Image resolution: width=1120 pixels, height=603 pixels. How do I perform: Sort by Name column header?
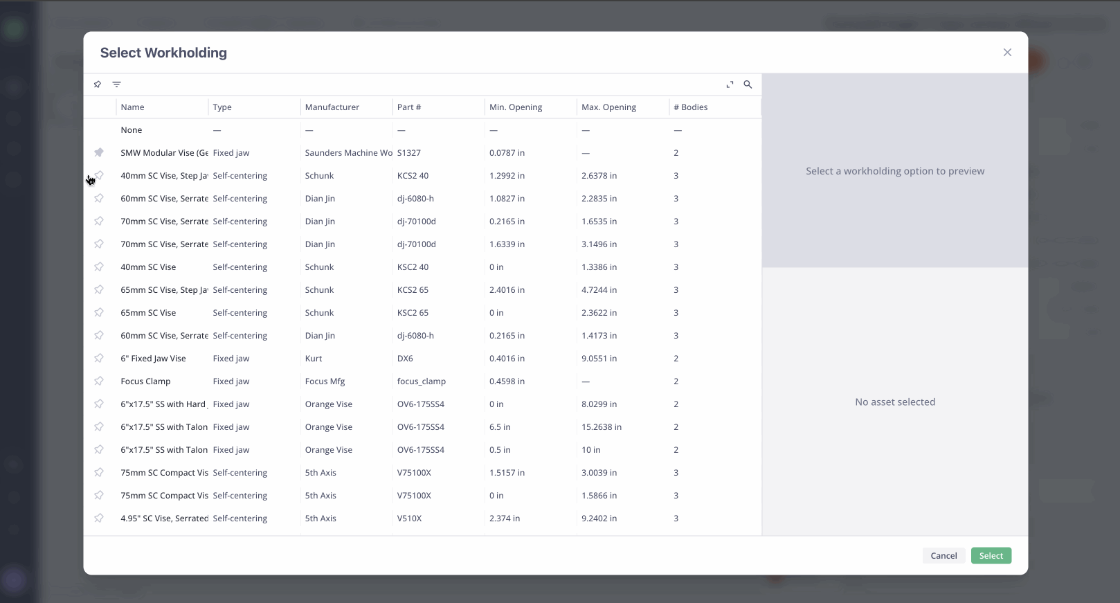(x=133, y=107)
